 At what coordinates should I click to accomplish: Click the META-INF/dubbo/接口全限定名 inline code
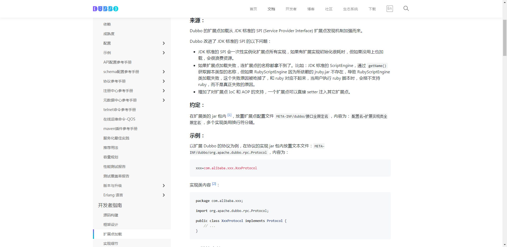[x=302, y=117]
